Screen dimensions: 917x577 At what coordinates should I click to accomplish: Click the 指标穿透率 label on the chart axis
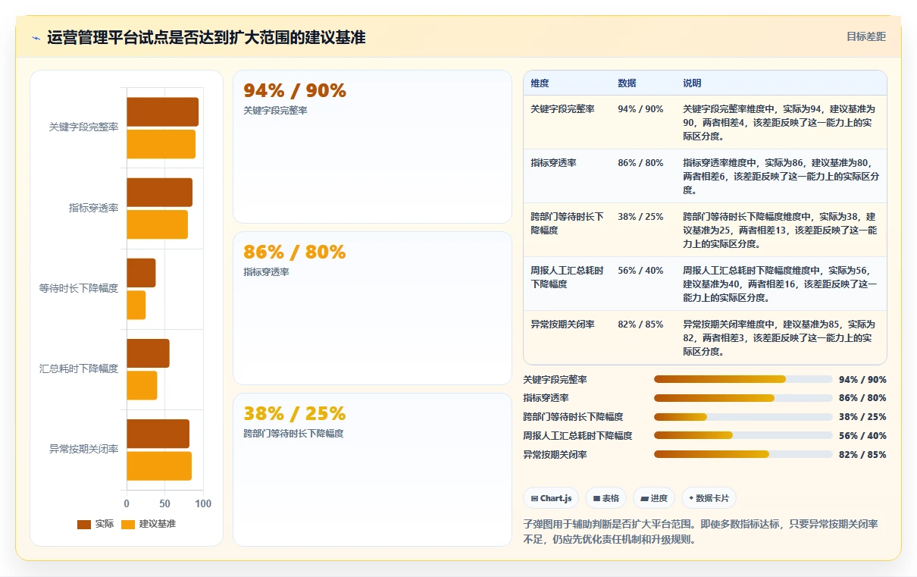(x=93, y=208)
